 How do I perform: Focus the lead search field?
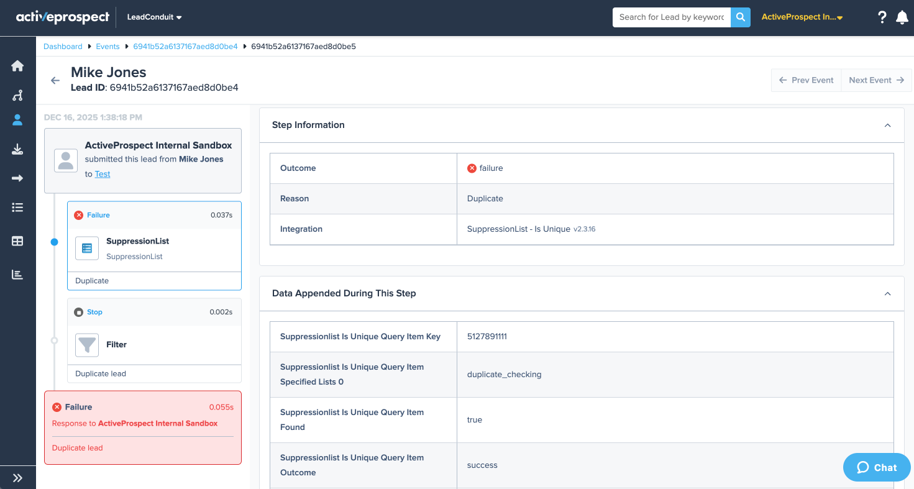pyautogui.click(x=672, y=17)
